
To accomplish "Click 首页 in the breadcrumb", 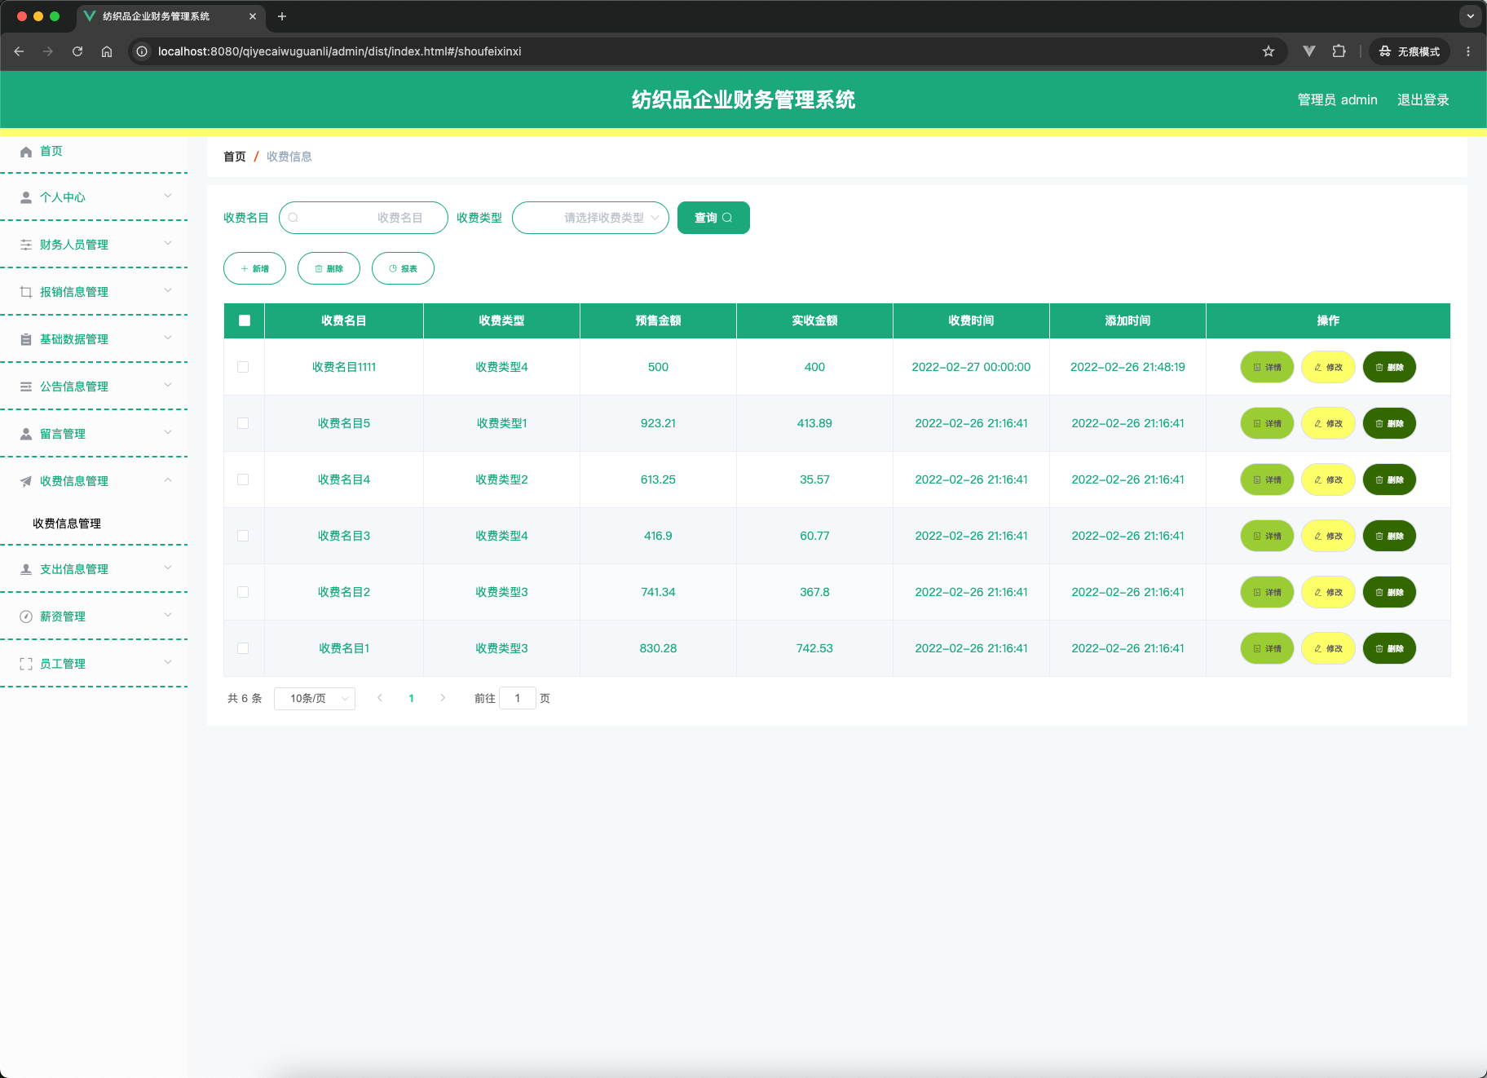I will [235, 157].
